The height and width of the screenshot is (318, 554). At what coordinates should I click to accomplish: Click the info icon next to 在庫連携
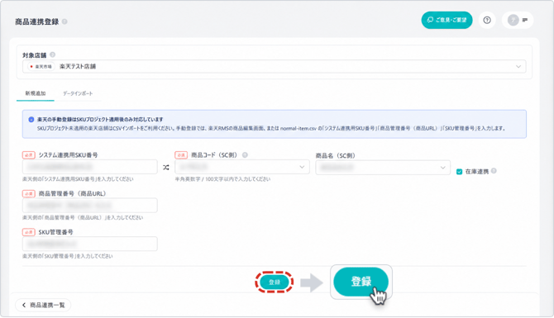[494, 171]
